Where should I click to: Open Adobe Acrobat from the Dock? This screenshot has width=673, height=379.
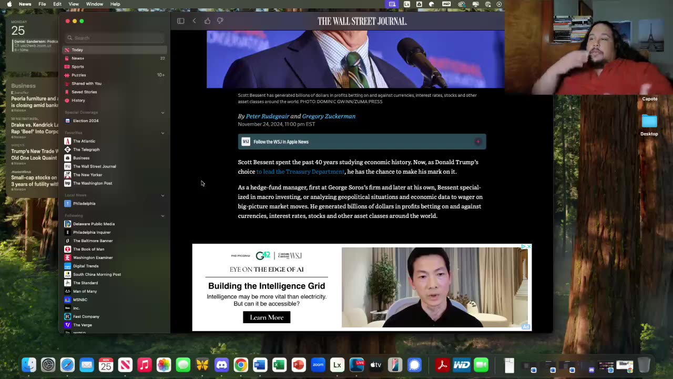442,365
